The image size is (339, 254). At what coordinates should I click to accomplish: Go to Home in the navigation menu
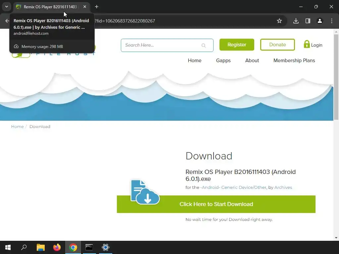pos(195,61)
